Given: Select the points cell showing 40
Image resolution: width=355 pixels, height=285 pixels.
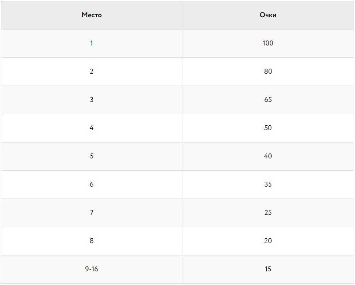Looking at the screenshot, I should (268, 156).
